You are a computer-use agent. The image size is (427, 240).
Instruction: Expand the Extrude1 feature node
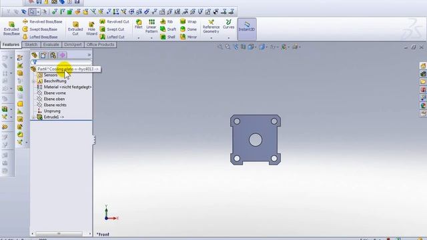(x=33, y=117)
